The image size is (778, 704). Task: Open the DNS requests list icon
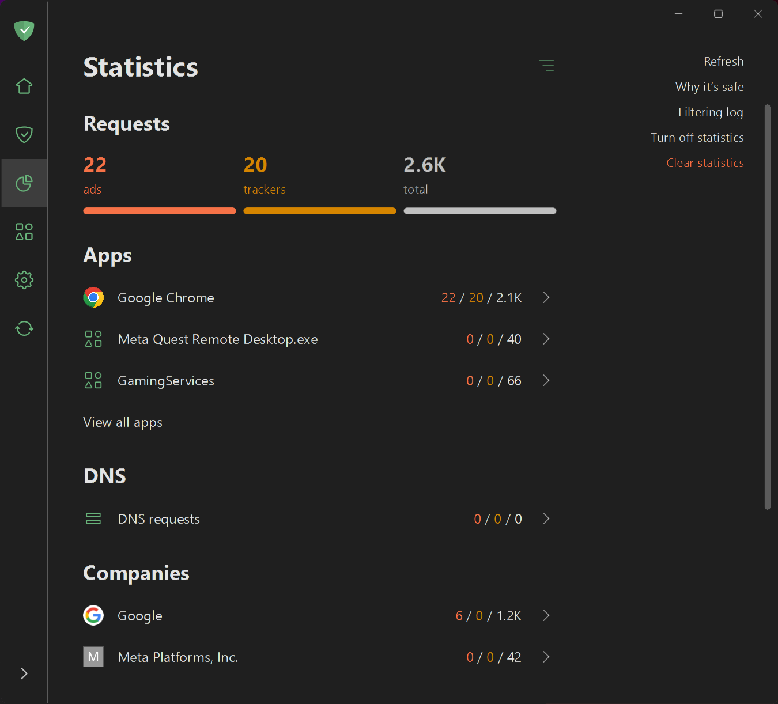93,518
